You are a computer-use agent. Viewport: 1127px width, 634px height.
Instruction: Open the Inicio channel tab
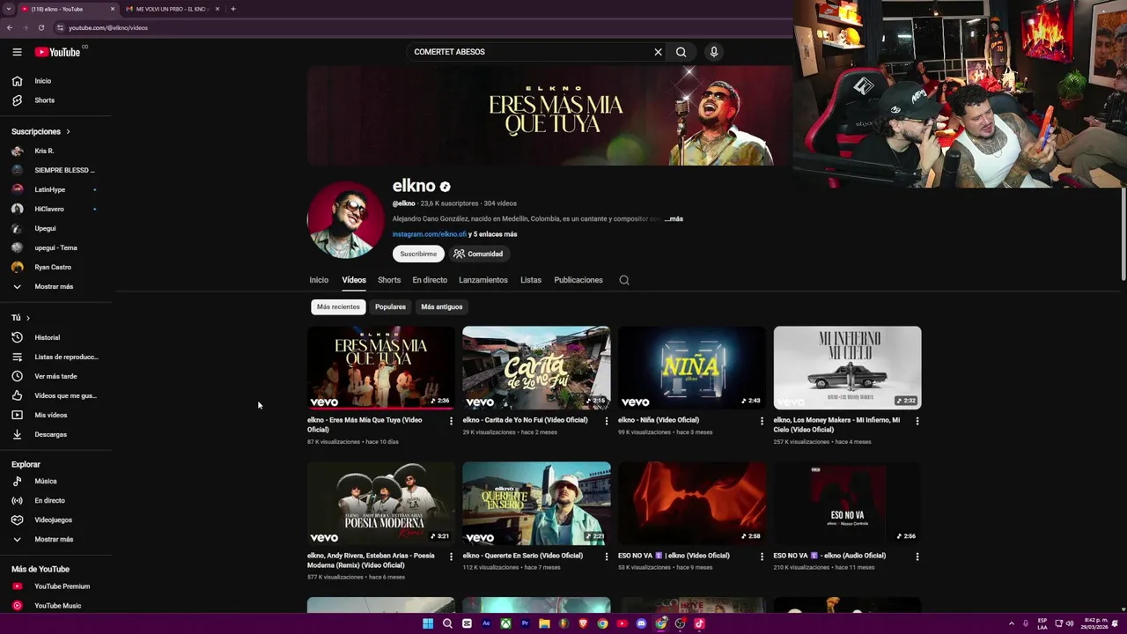click(x=319, y=280)
